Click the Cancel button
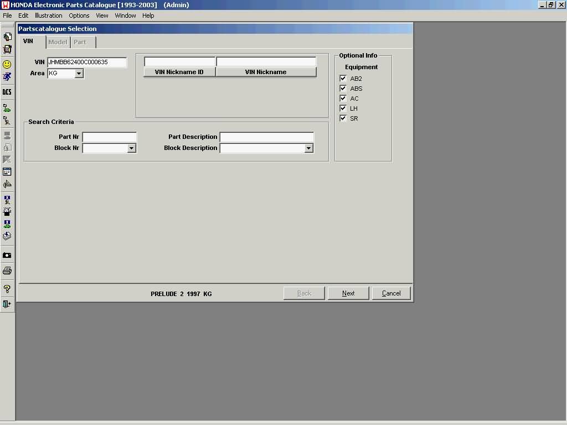Screen dimensions: 567x425 pos(391,293)
